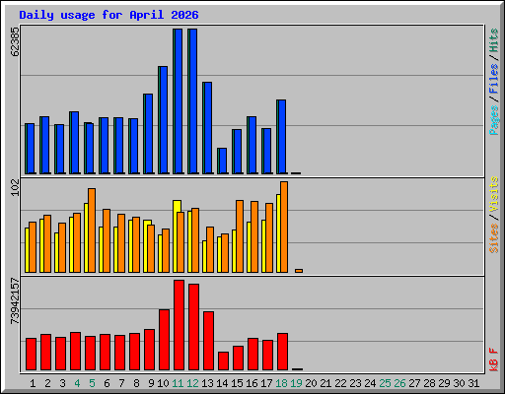This screenshot has height=394, width=505.
Task: Click the "Daily usage for April 2026" title
Action: (108, 15)
